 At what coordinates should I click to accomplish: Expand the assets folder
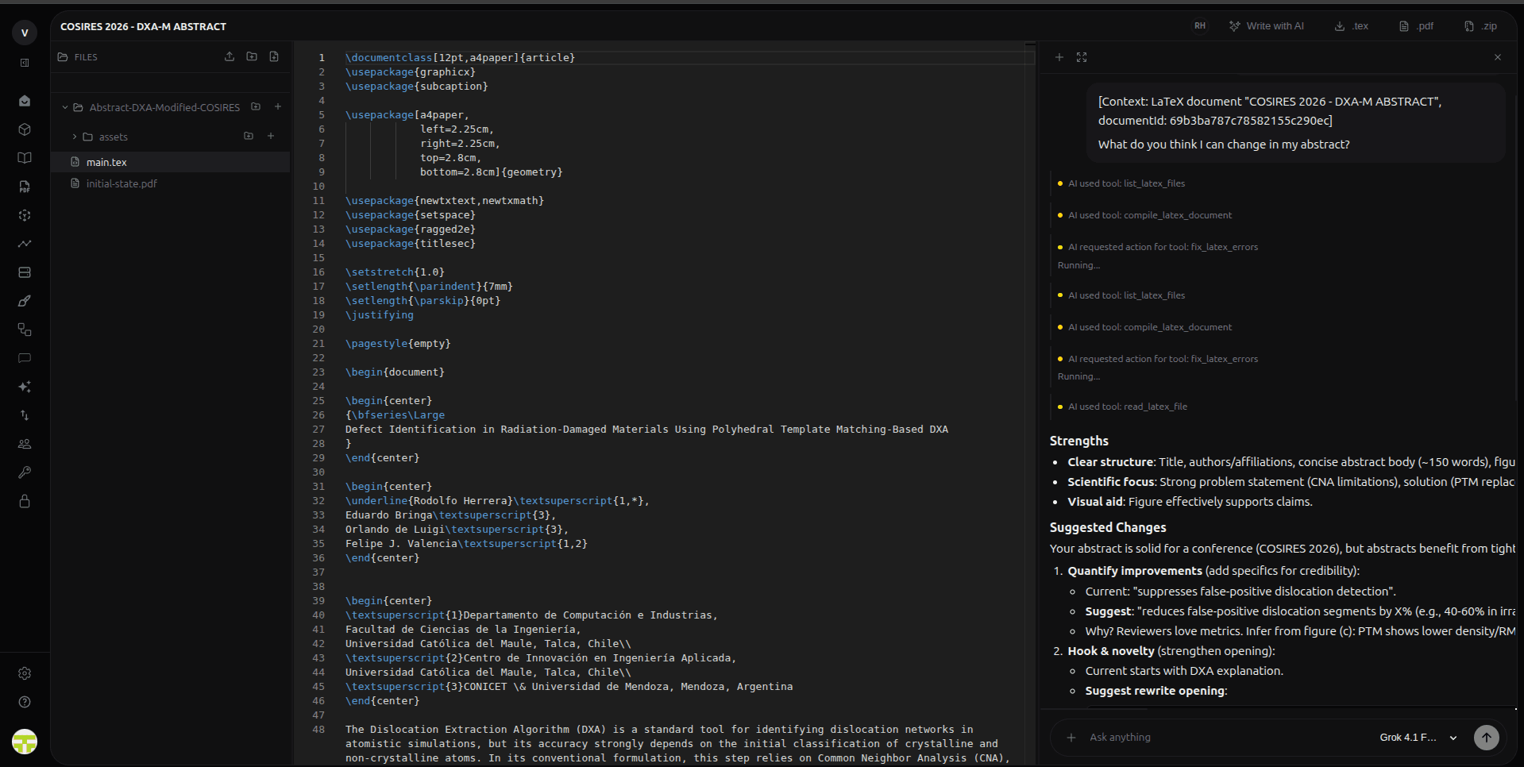(75, 137)
